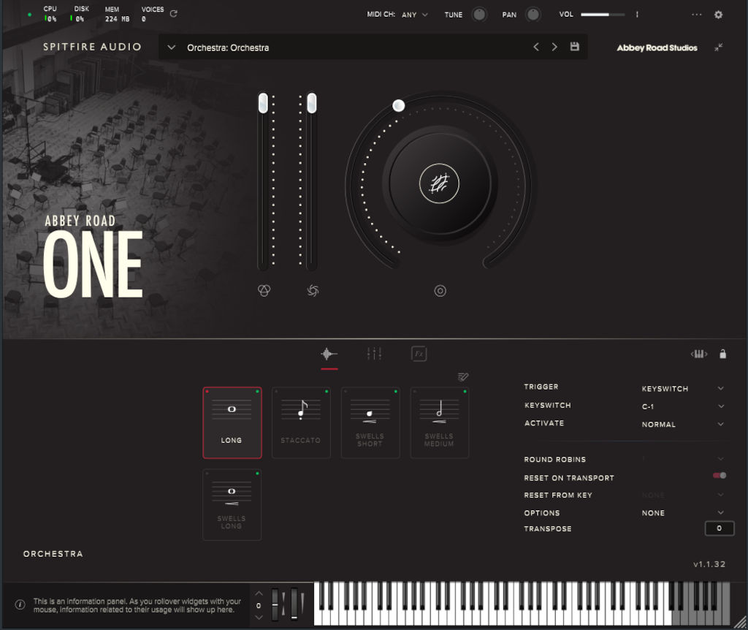The height and width of the screenshot is (630, 748).
Task: Open Trigger Keyswitch dropdown
Action: coord(682,389)
